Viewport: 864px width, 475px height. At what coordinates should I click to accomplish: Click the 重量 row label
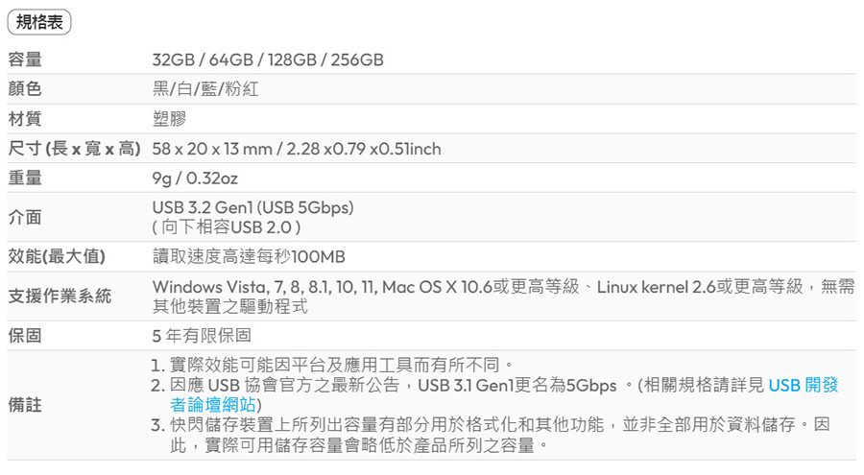click(x=25, y=178)
